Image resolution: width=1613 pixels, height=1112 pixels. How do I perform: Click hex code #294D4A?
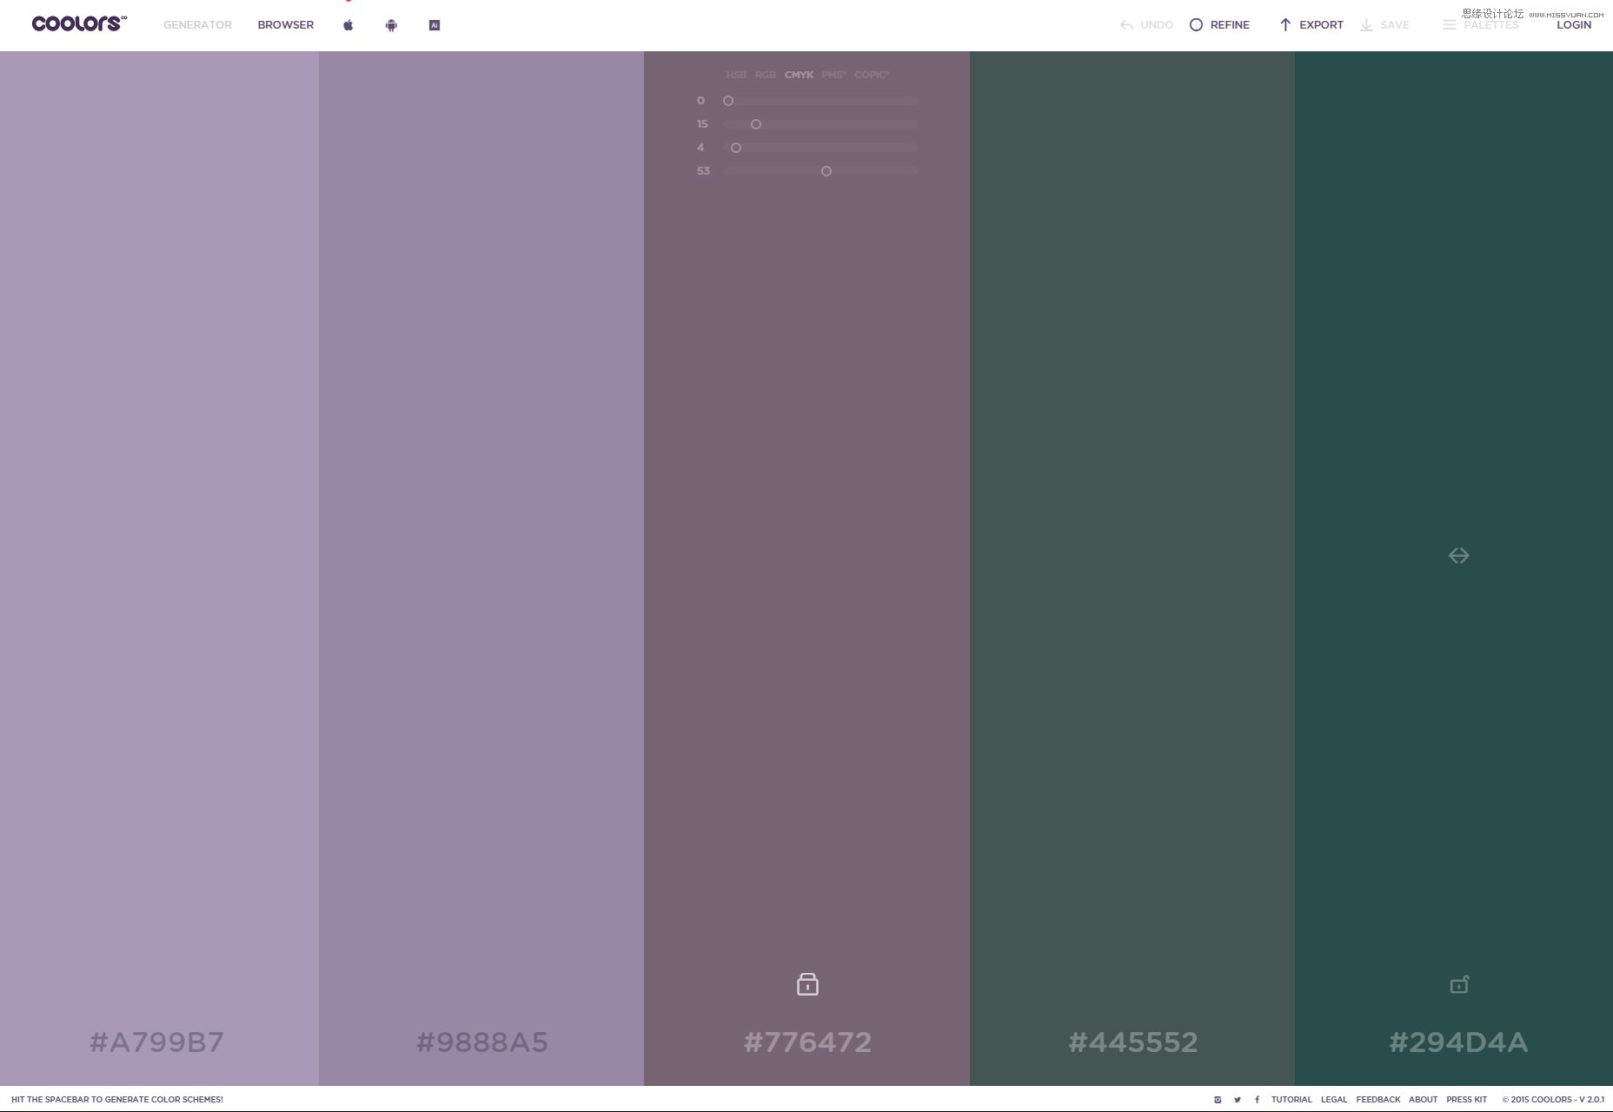click(1458, 1042)
